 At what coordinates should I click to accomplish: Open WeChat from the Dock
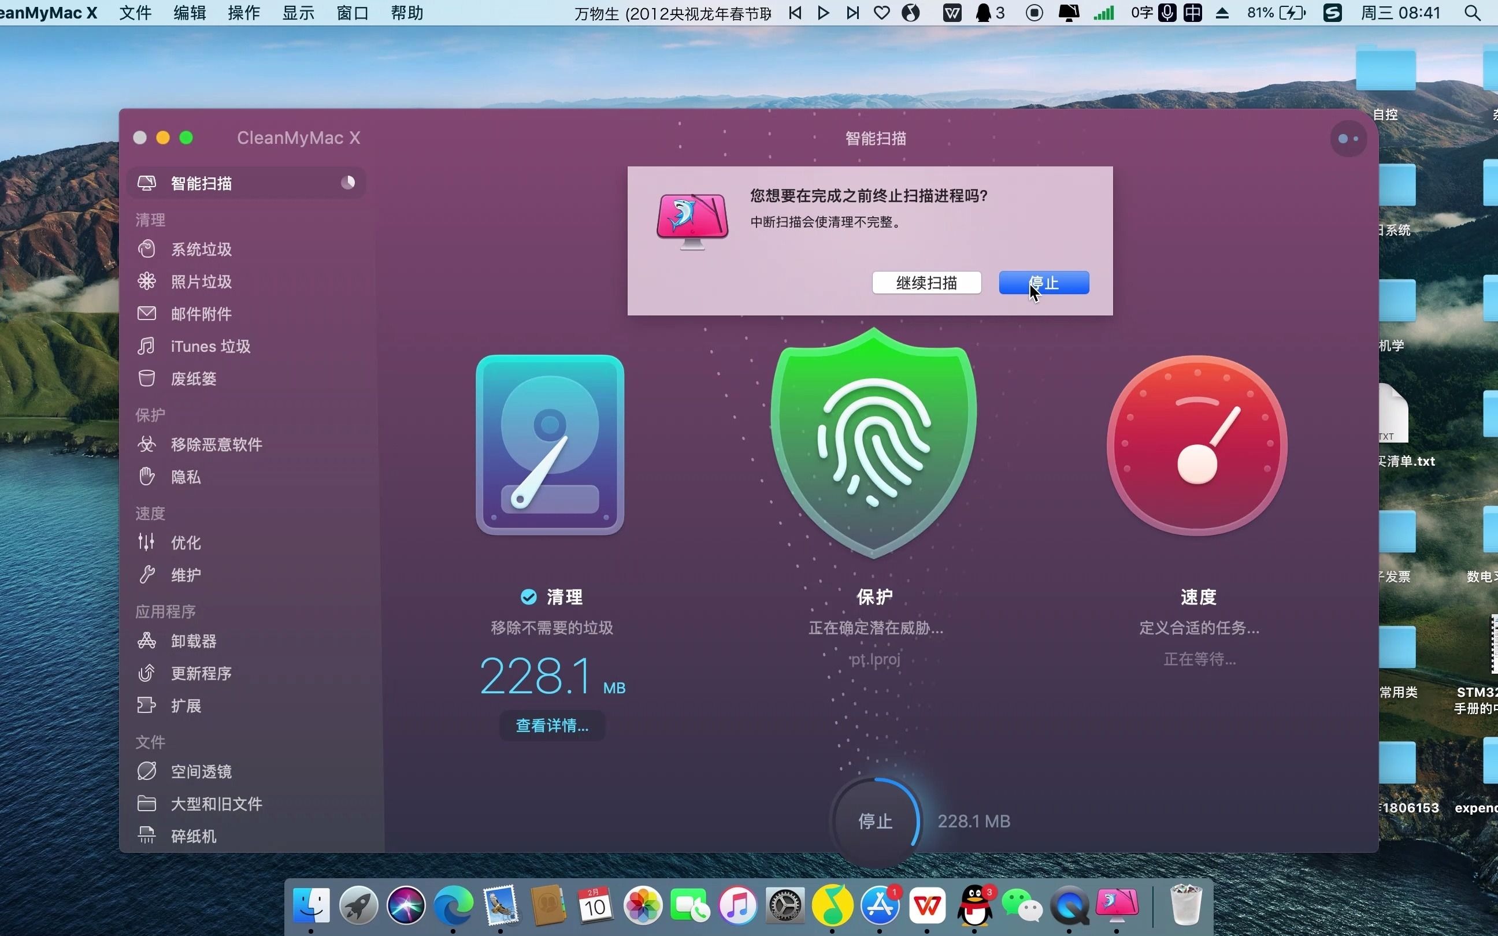[x=1022, y=905]
